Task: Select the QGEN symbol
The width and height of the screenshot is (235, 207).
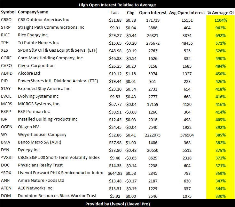Action: [x=7, y=127]
